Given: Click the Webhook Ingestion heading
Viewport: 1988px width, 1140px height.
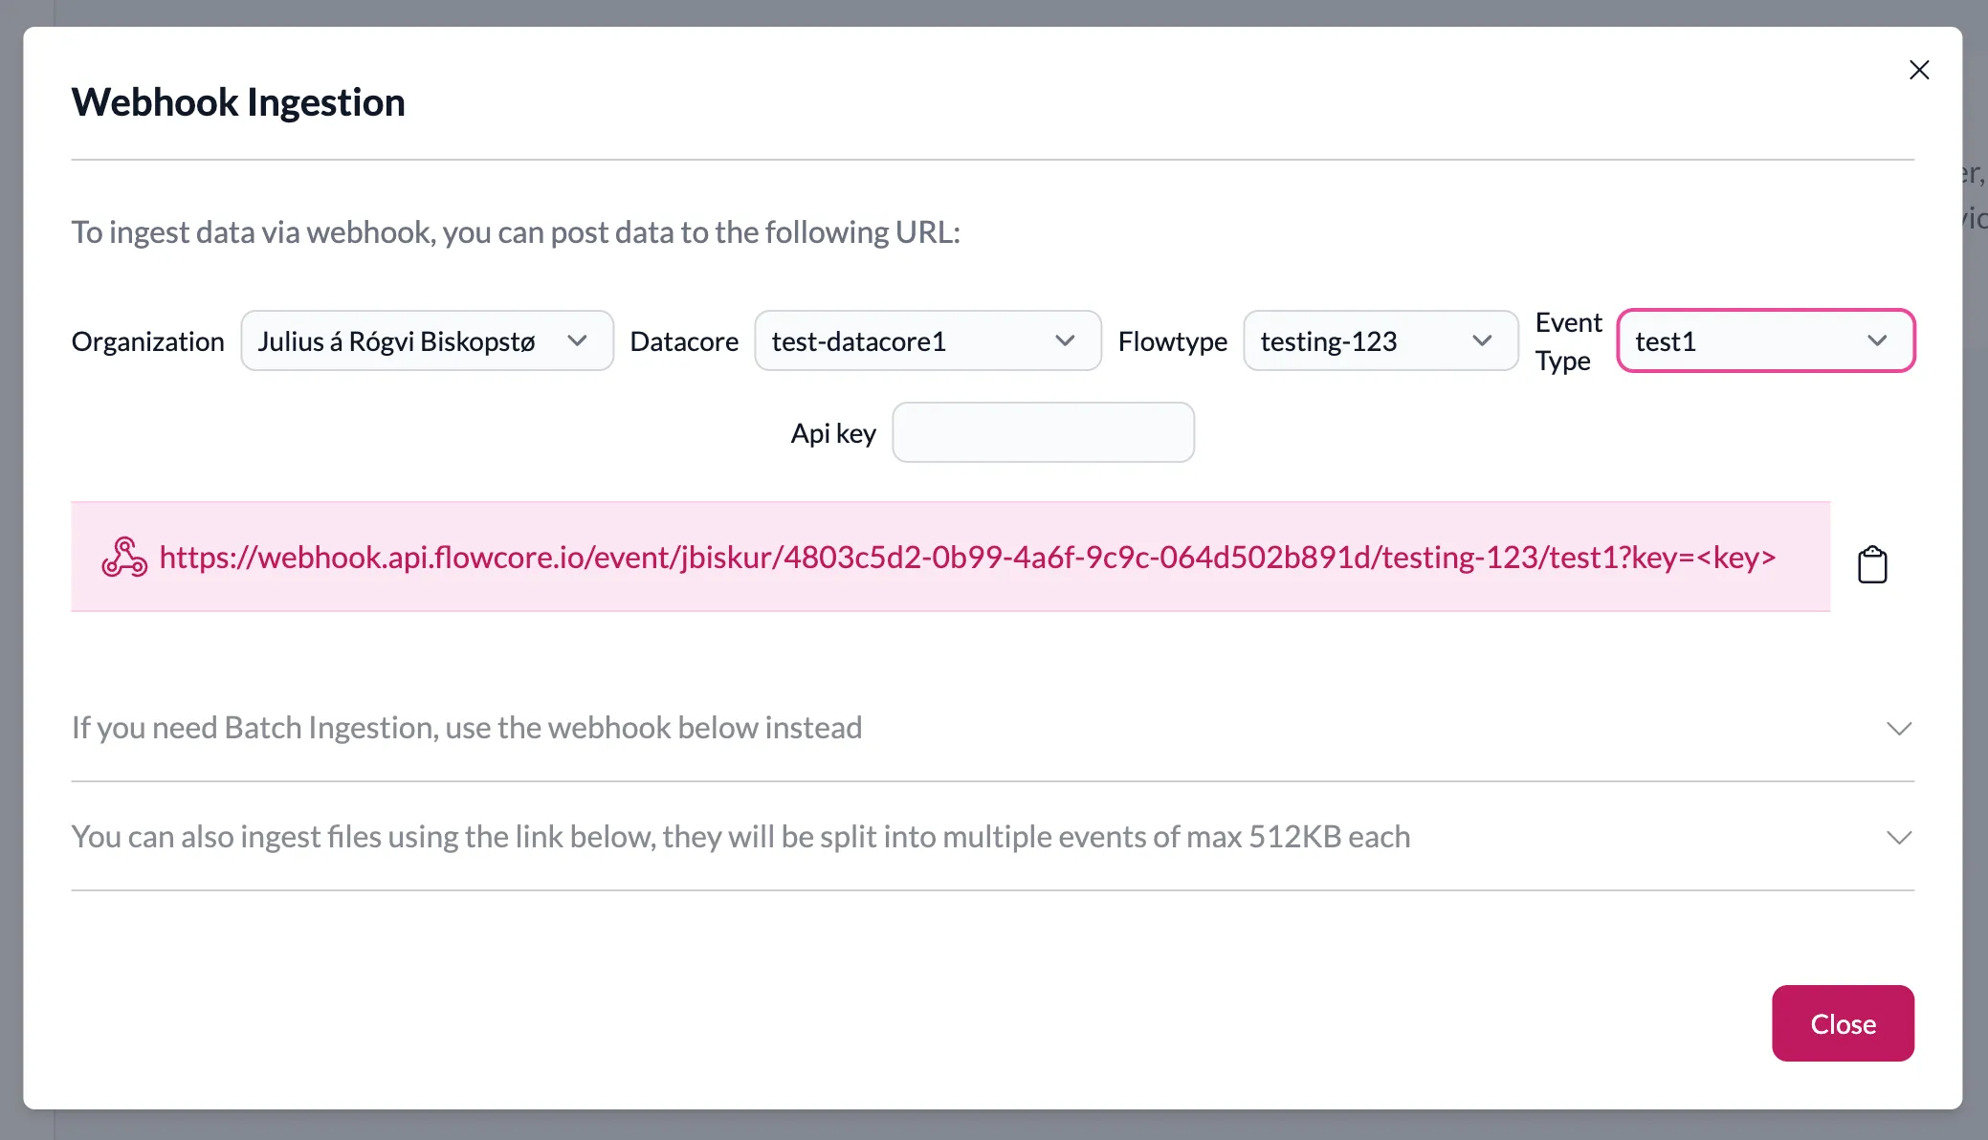Looking at the screenshot, I should pyautogui.click(x=238, y=102).
